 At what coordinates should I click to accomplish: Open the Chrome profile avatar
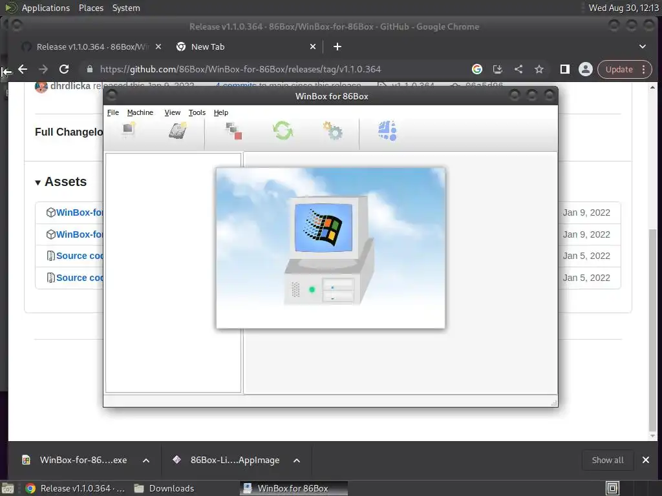586,69
